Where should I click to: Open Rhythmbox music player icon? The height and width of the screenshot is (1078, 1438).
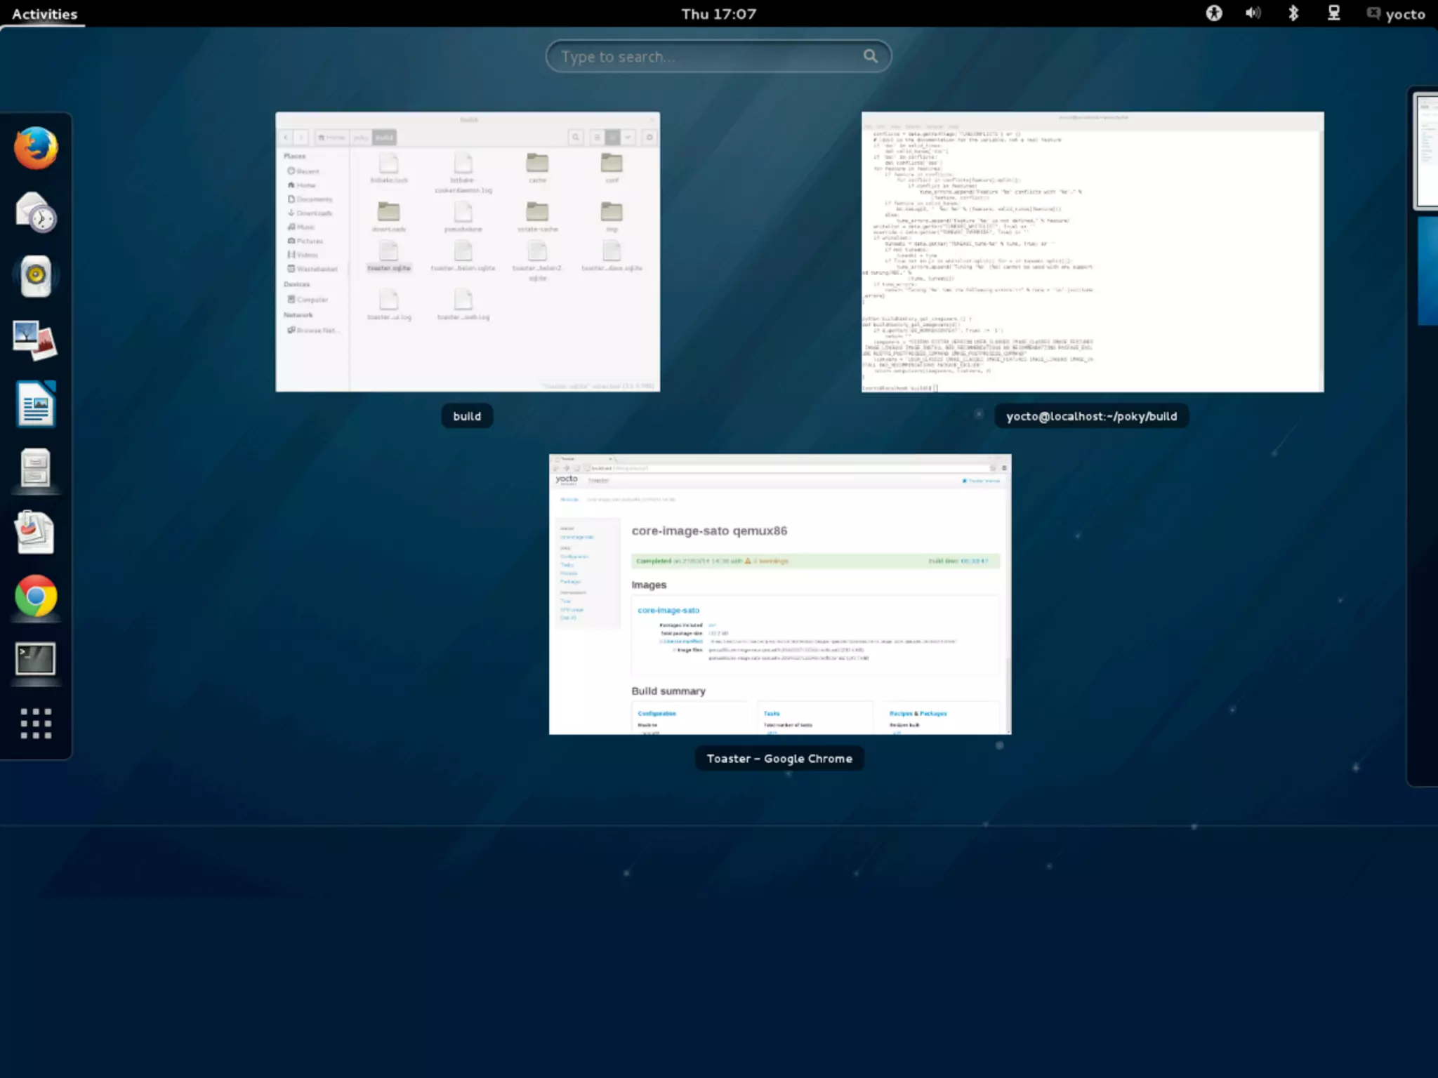[36, 276]
